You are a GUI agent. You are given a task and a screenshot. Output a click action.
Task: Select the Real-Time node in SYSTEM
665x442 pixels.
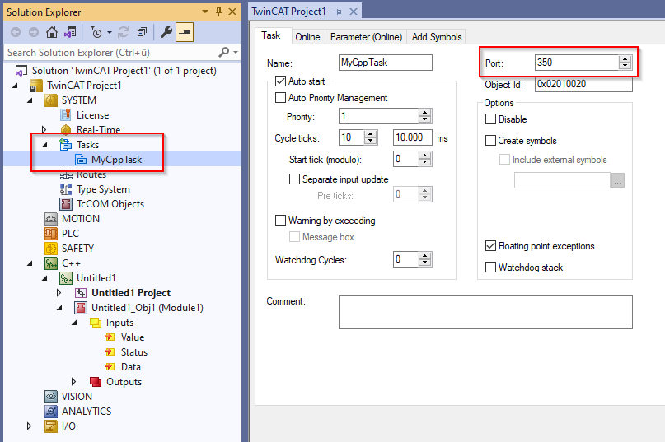coord(98,130)
